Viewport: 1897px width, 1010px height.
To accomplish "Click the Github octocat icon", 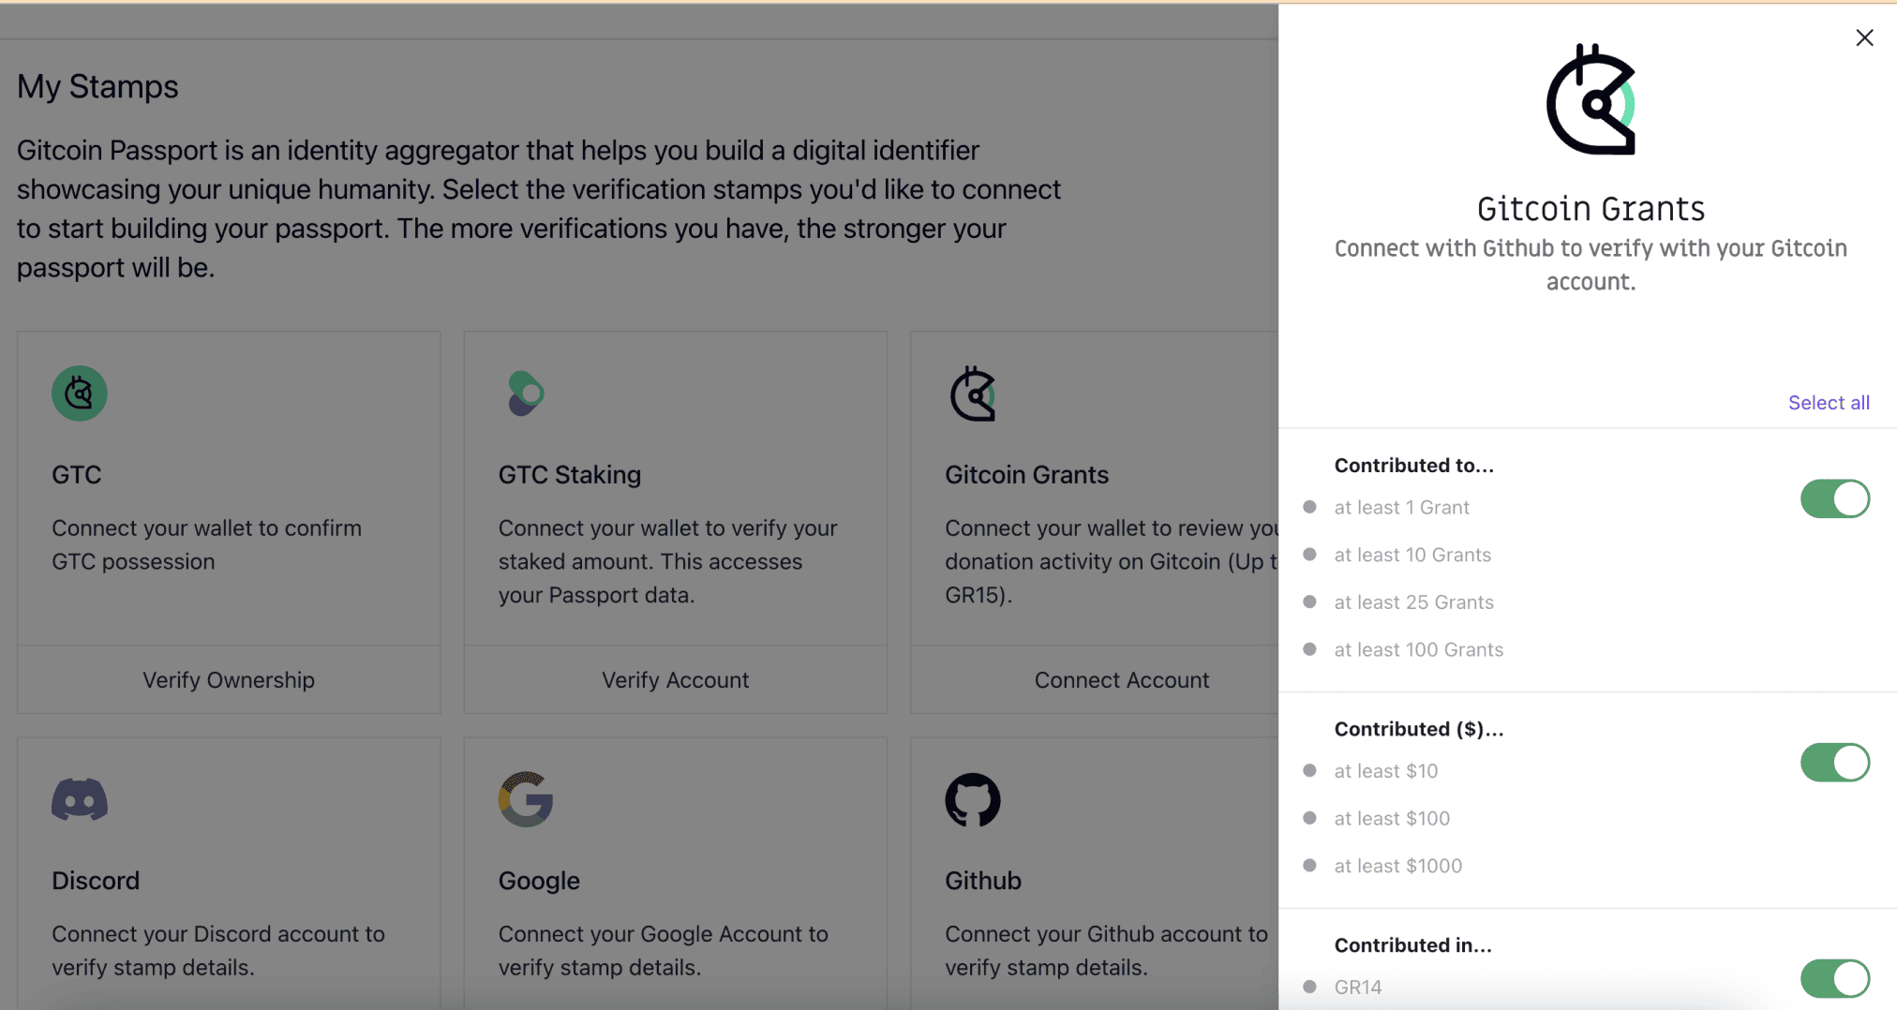I will [973, 799].
